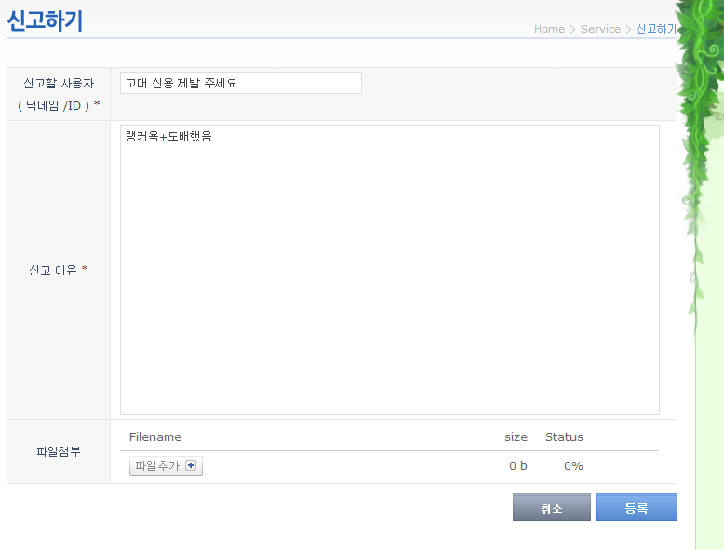Focus the 닉네임/ID user input field

click(241, 83)
